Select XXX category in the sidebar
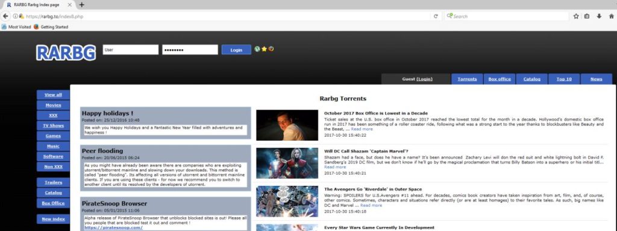 [53, 115]
